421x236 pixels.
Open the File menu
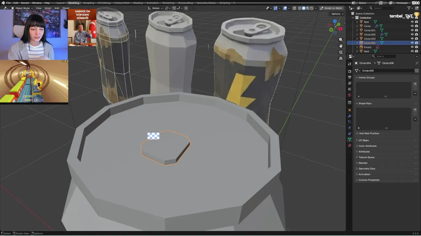(9, 3)
